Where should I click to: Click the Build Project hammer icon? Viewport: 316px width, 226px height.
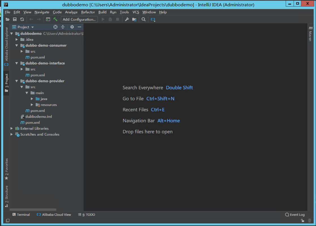[x=55, y=19]
